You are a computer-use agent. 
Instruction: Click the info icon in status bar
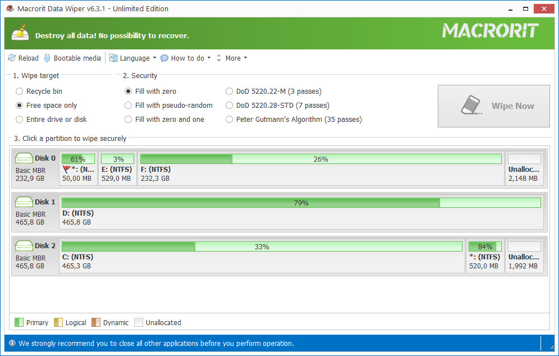[x=12, y=343]
